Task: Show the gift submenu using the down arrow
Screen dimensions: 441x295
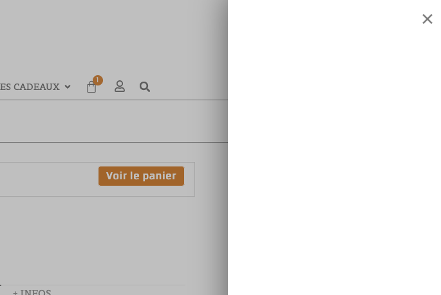Action: point(68,87)
